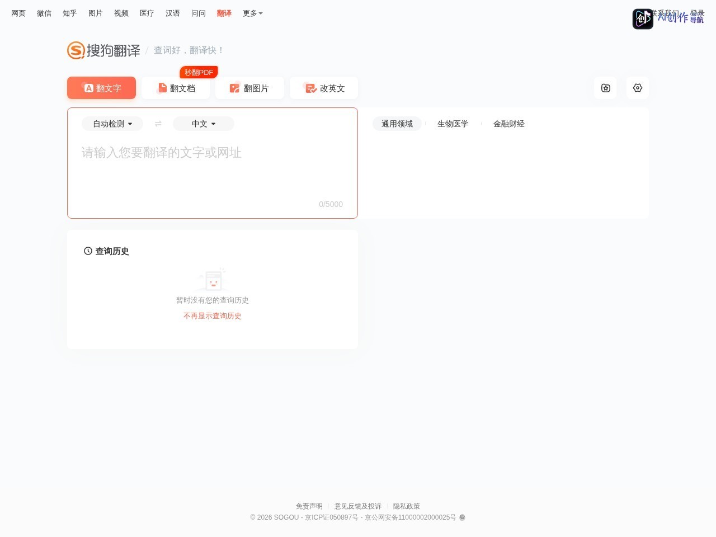Go to 医疗 in the top navigation
This screenshot has width=716, height=537.
click(x=147, y=13)
